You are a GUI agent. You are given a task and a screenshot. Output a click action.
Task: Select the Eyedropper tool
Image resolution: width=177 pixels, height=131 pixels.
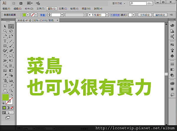(5, 75)
